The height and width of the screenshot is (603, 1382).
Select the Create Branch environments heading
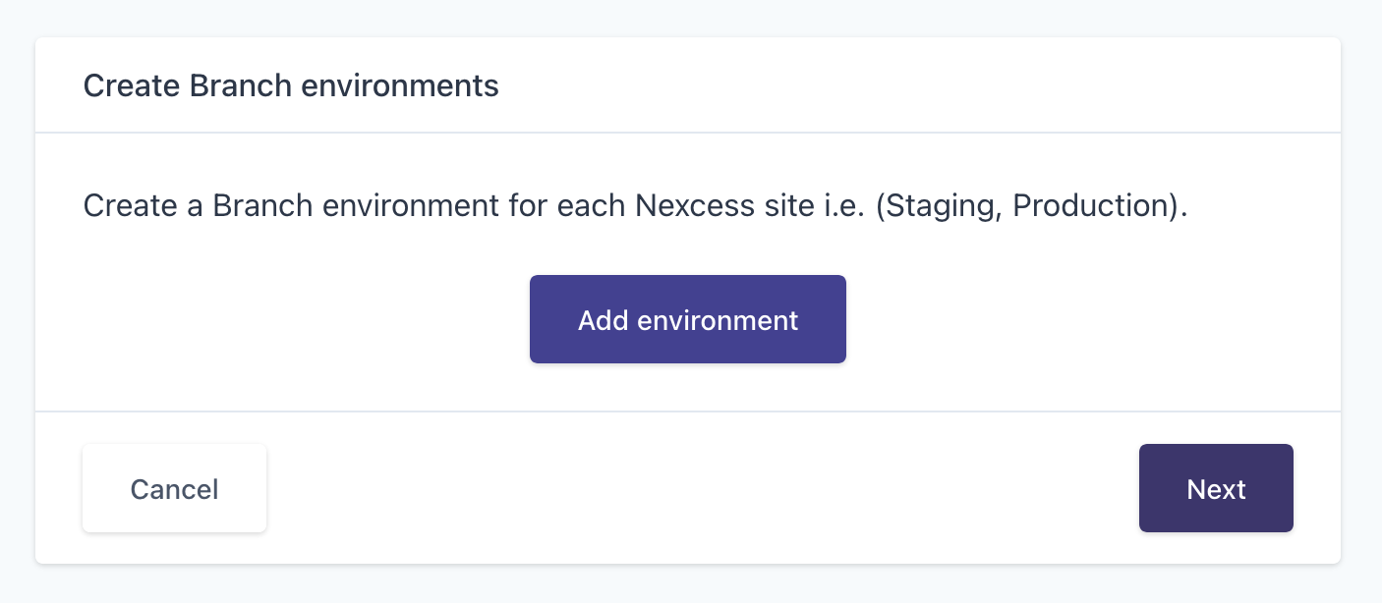pyautogui.click(x=291, y=85)
